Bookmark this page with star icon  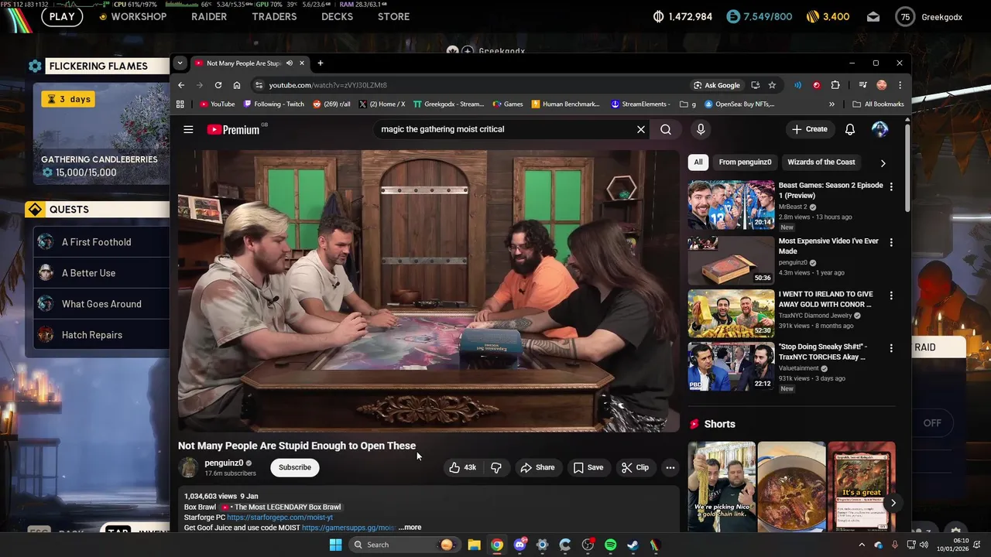(x=772, y=85)
